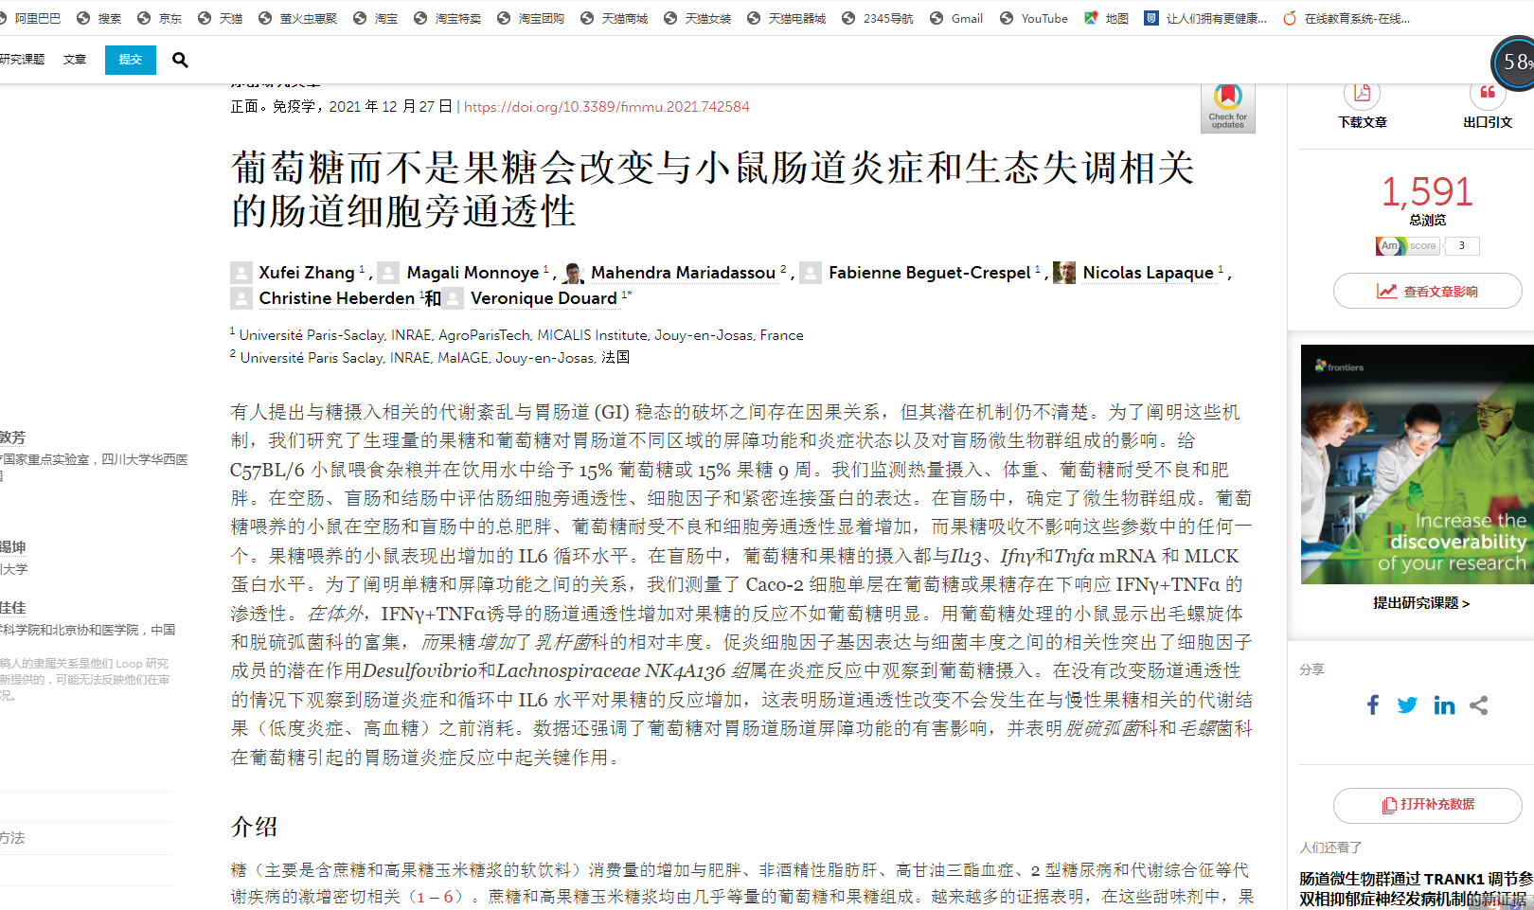Screen dimensions: 1534x910
Task: Open site search via the magnifier icon
Action: (179, 59)
